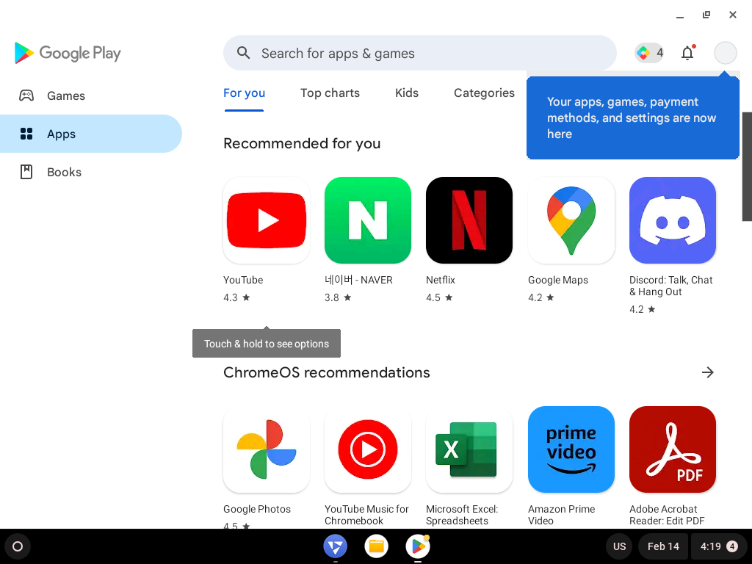
Task: Select Games in the sidebar
Action: click(x=91, y=95)
